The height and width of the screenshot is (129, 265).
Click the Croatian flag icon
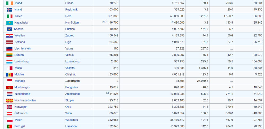point(9,36)
